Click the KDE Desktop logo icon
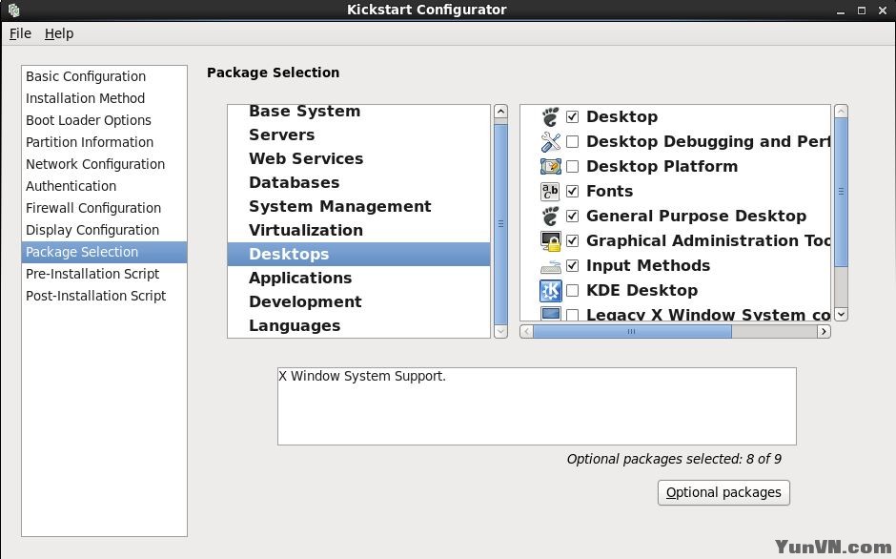 (551, 291)
